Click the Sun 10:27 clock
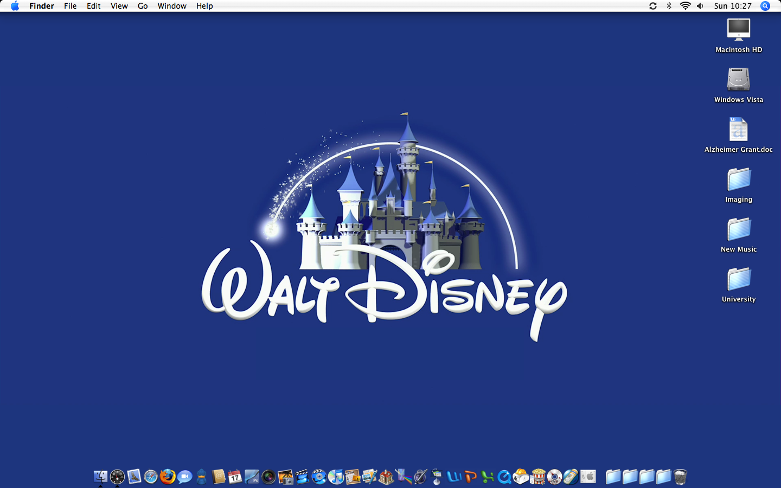The width and height of the screenshot is (781, 488). [733, 6]
